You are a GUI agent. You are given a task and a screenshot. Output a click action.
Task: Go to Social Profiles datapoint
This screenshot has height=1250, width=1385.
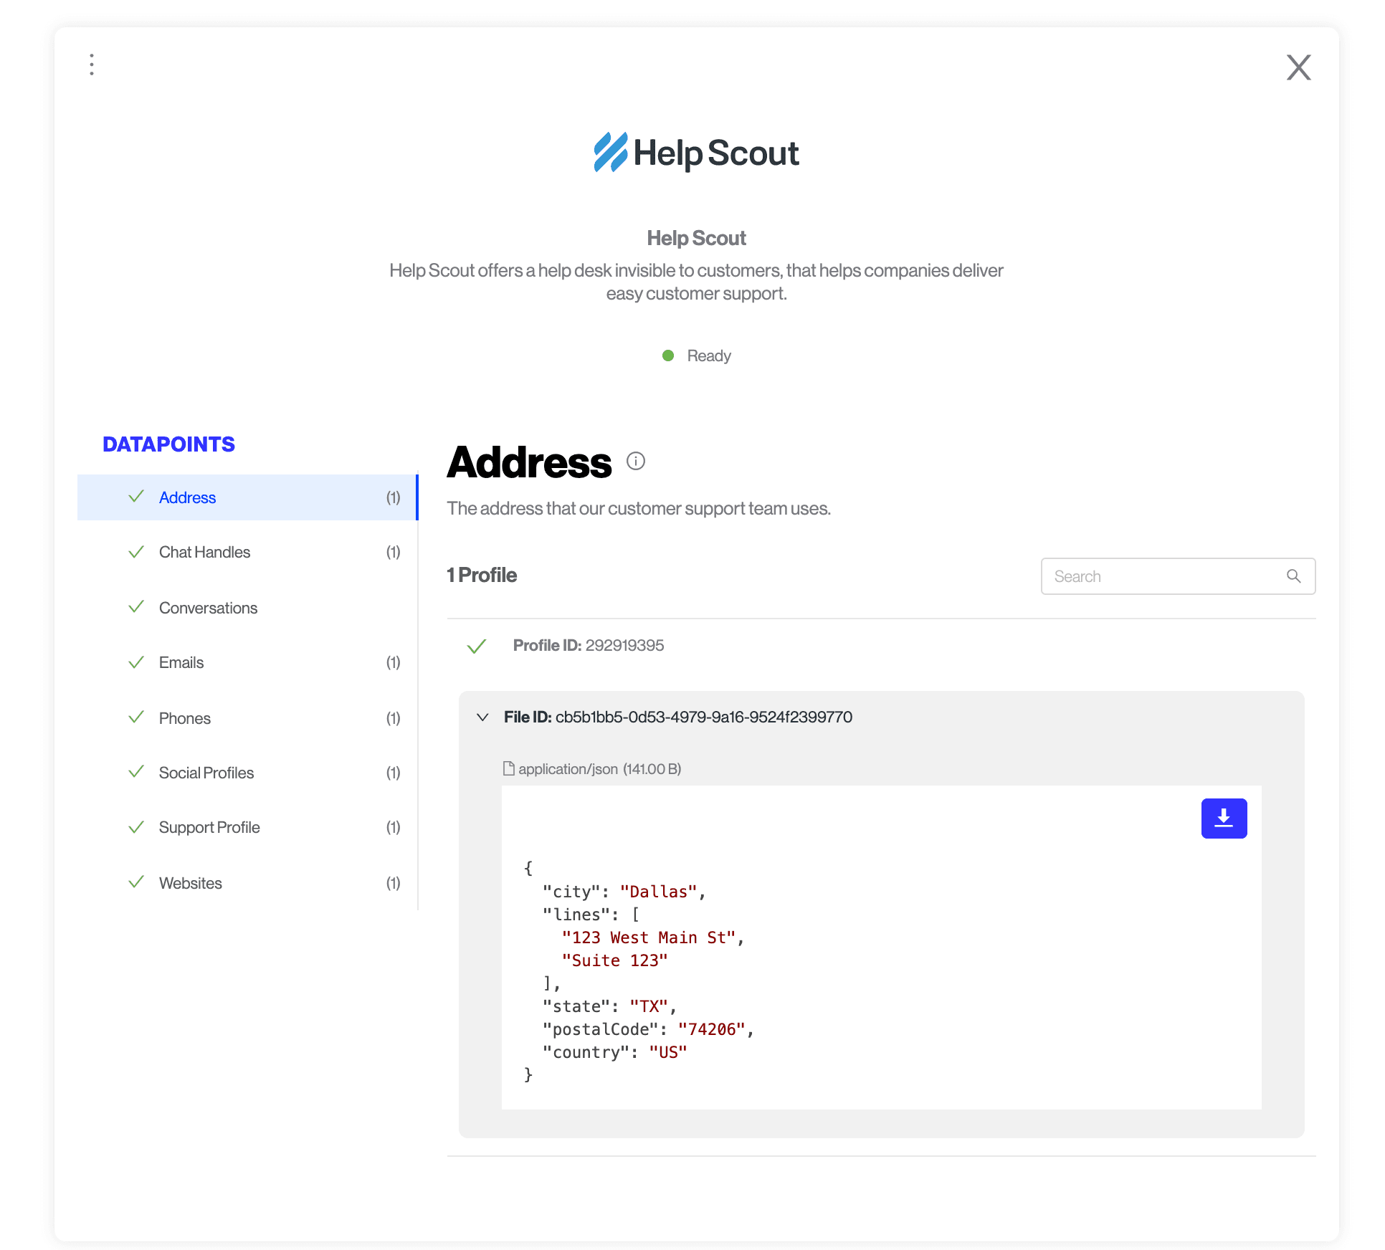206,773
